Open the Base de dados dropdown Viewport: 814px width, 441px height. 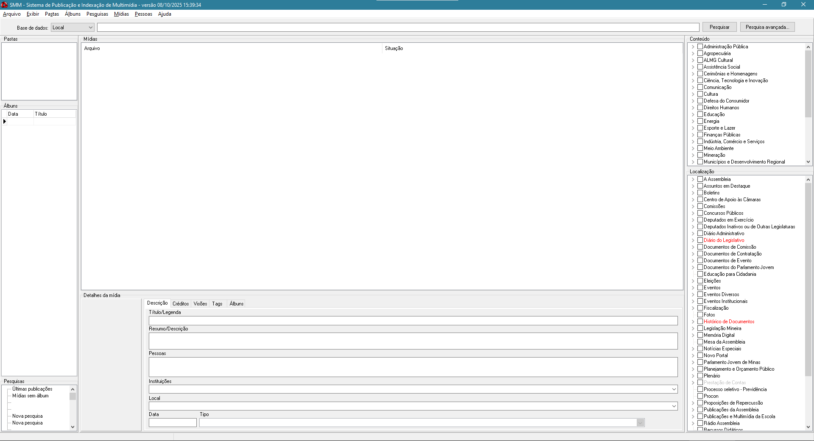click(90, 28)
